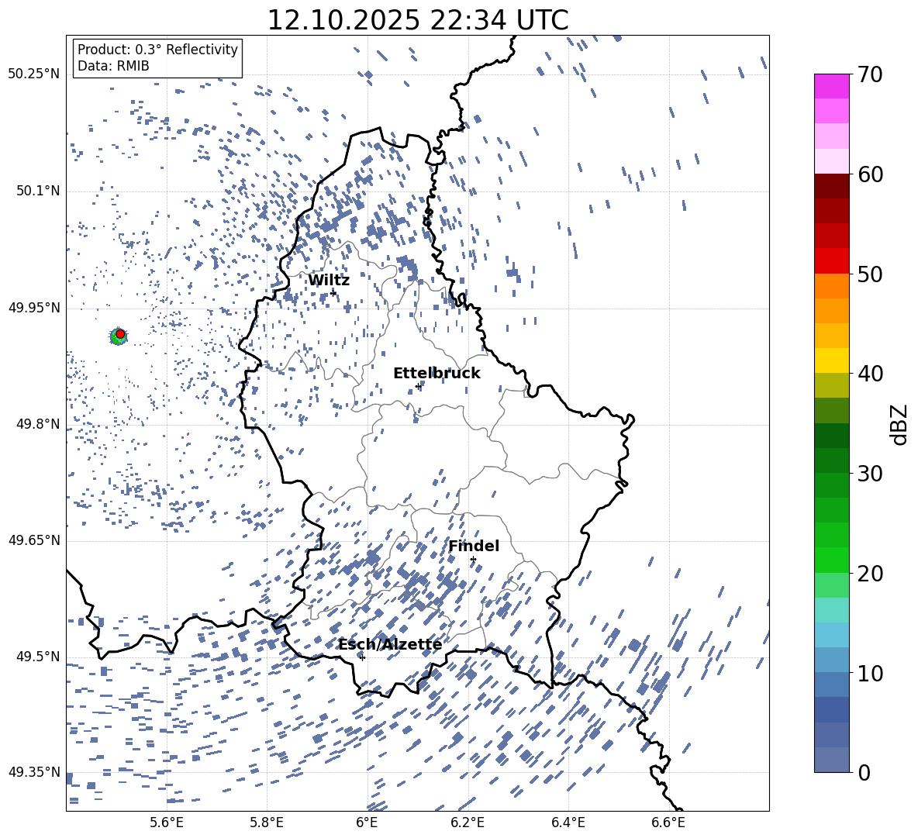Pick the bright green swatch just above 20 dBZ
The height and width of the screenshot is (838, 918).
pos(832,560)
